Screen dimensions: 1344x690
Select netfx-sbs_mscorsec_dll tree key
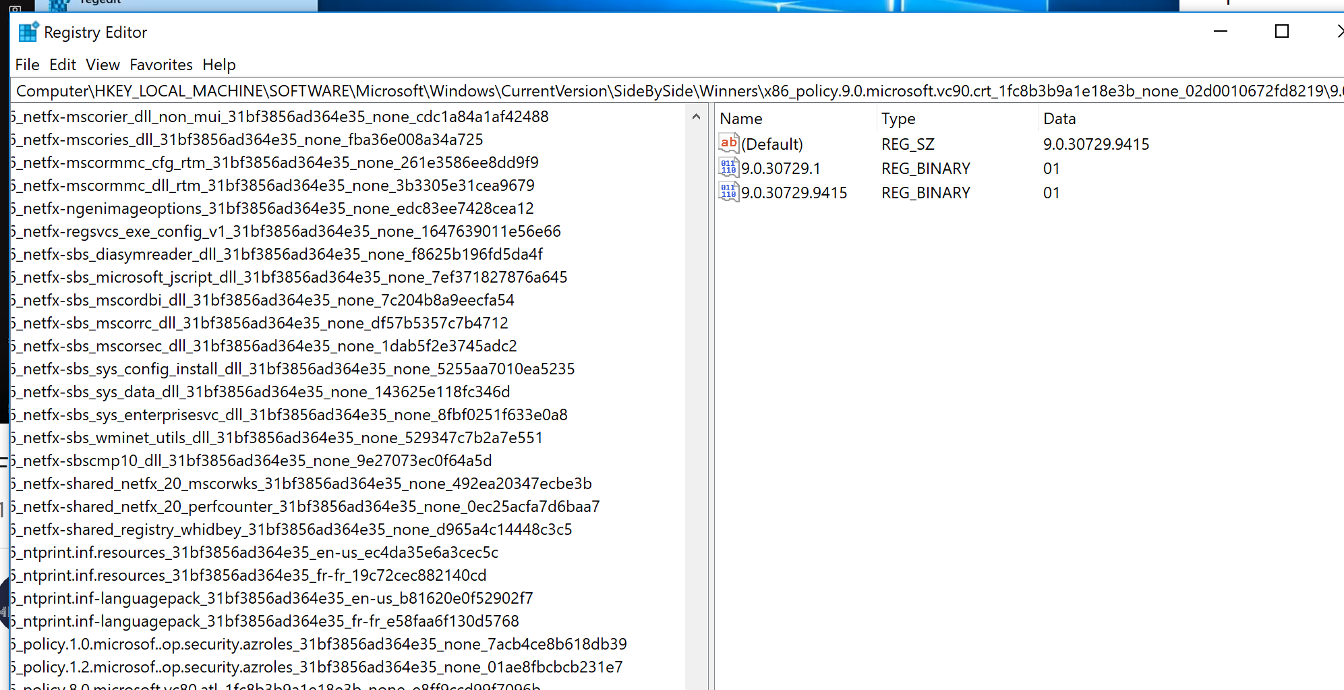264,346
